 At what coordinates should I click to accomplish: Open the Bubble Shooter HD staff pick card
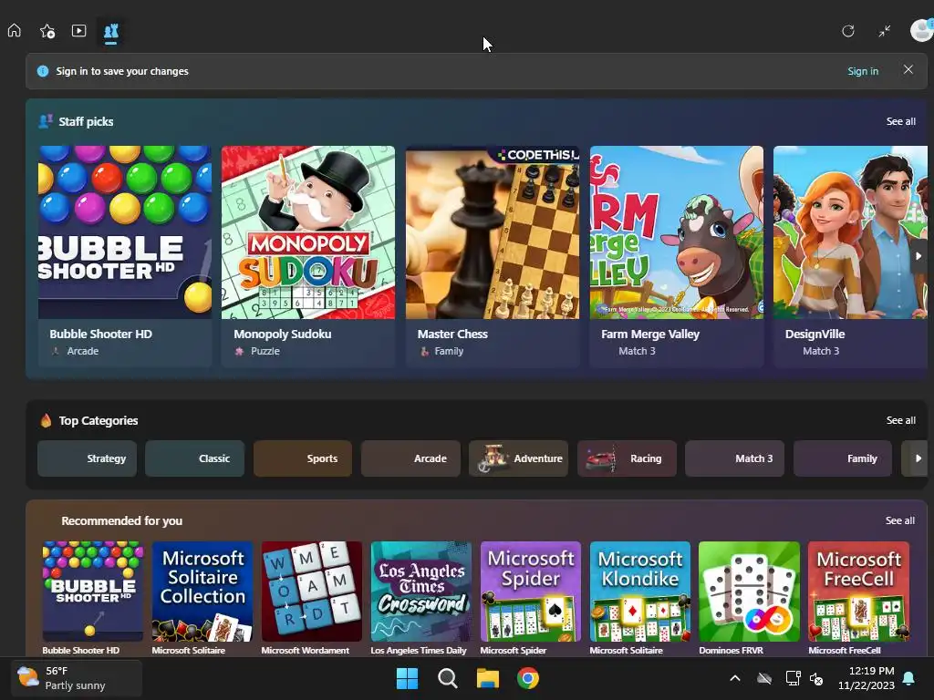coord(124,256)
